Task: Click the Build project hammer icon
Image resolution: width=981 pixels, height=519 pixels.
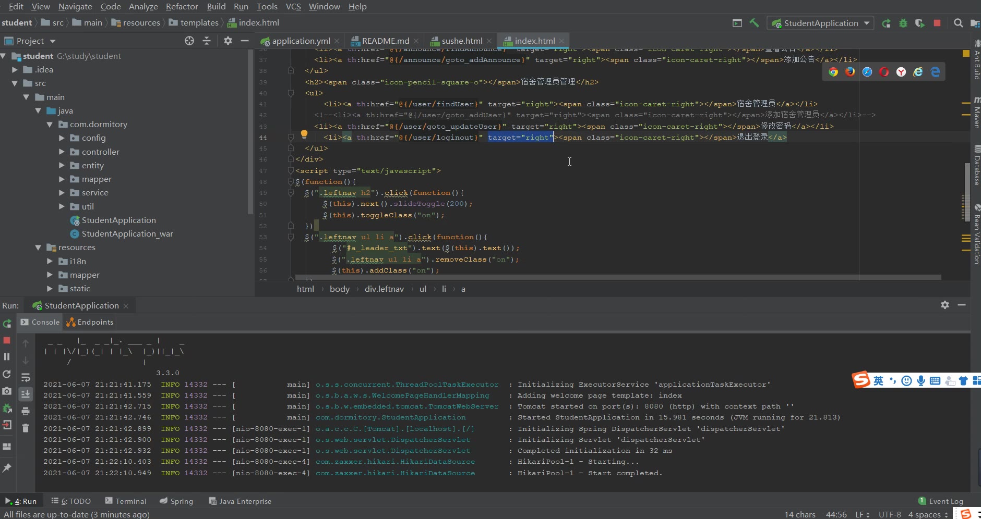Action: click(x=754, y=23)
